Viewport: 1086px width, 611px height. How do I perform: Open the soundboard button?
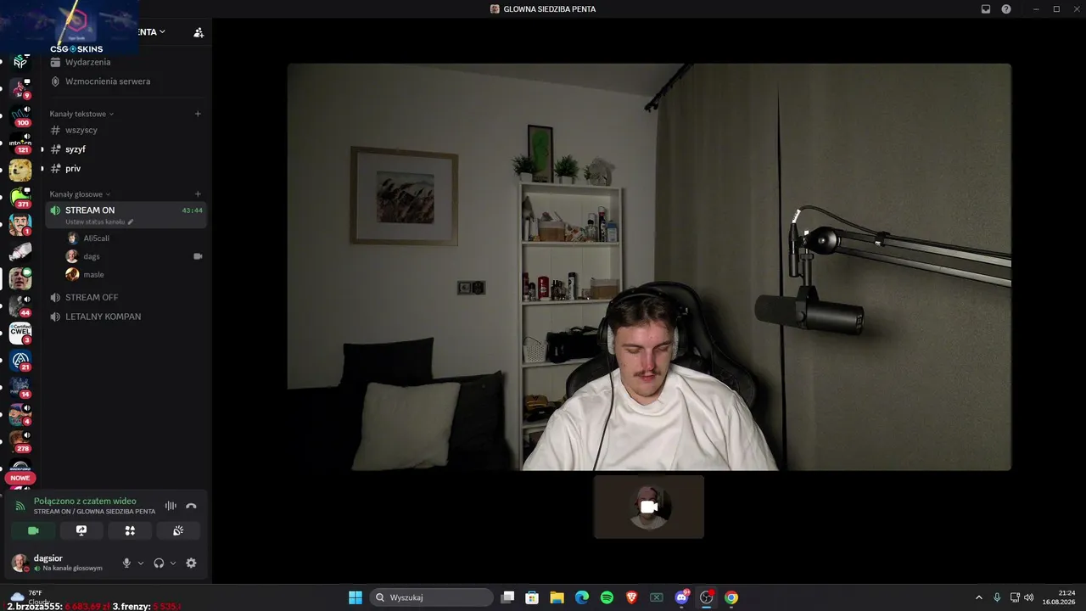click(178, 530)
